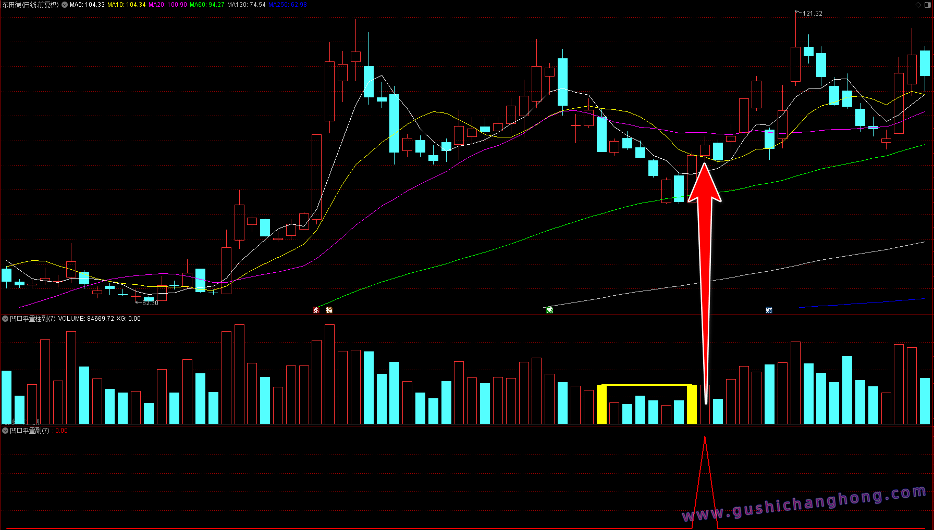Click the red 涨 event marker

(316, 310)
